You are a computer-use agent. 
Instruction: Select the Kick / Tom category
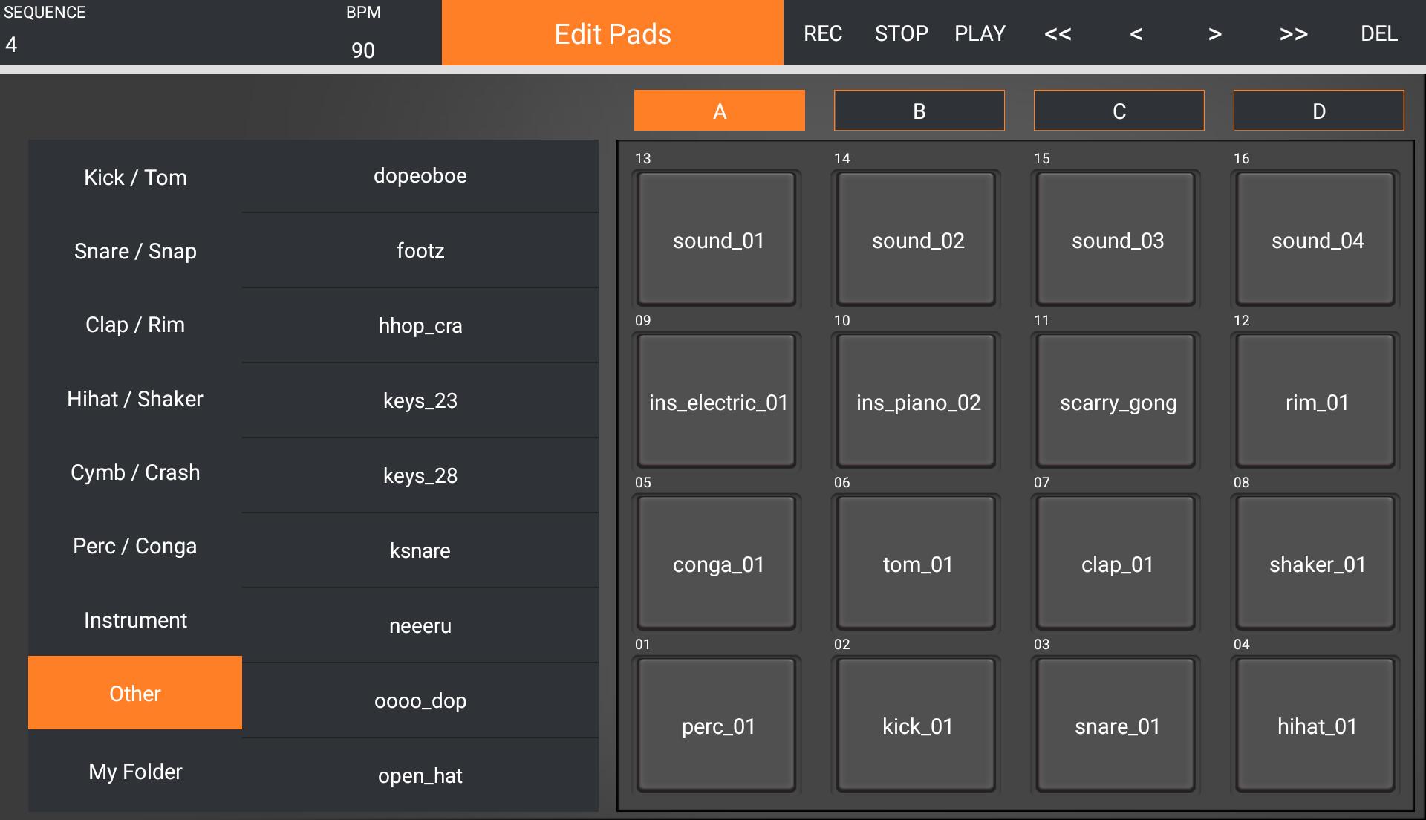[134, 177]
